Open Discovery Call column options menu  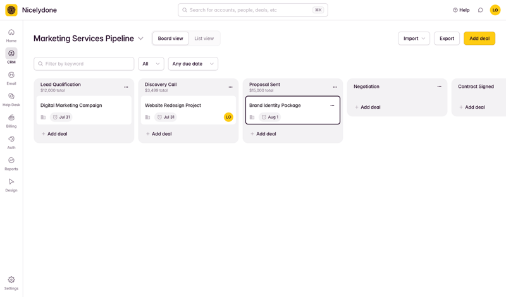(230, 87)
